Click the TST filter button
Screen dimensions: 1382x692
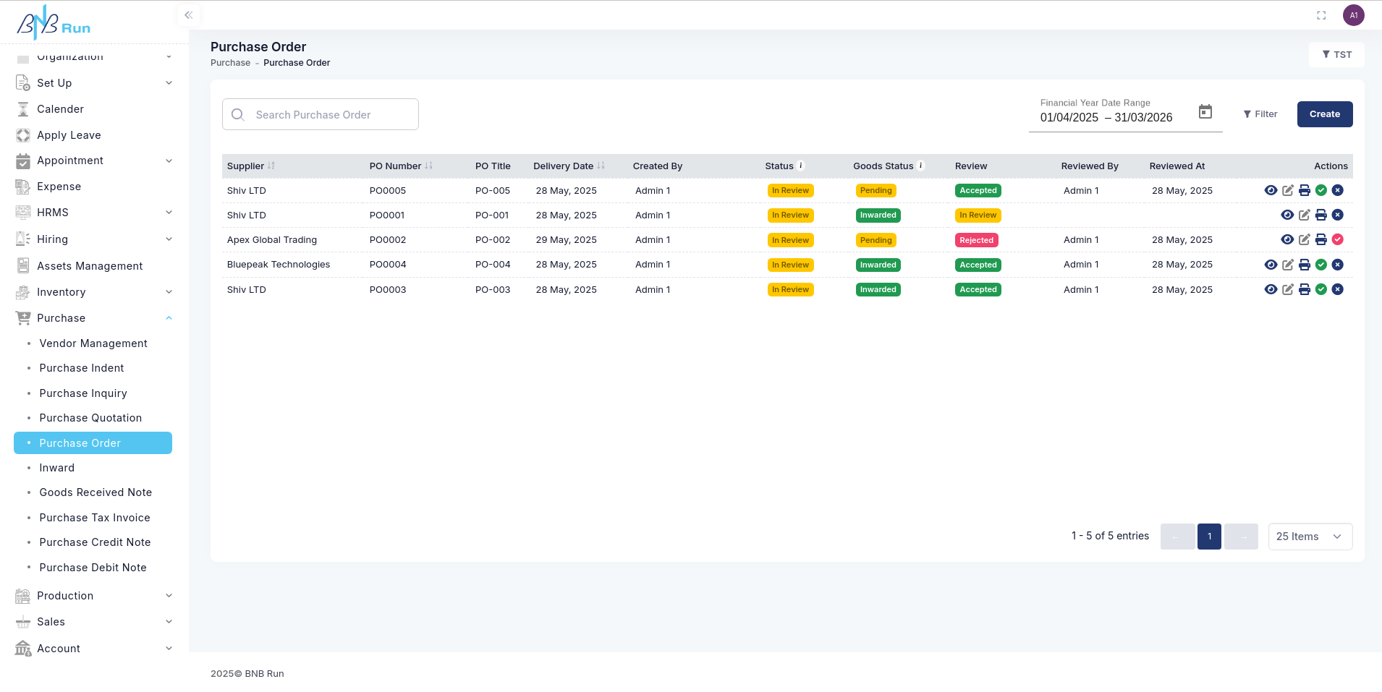(1336, 54)
